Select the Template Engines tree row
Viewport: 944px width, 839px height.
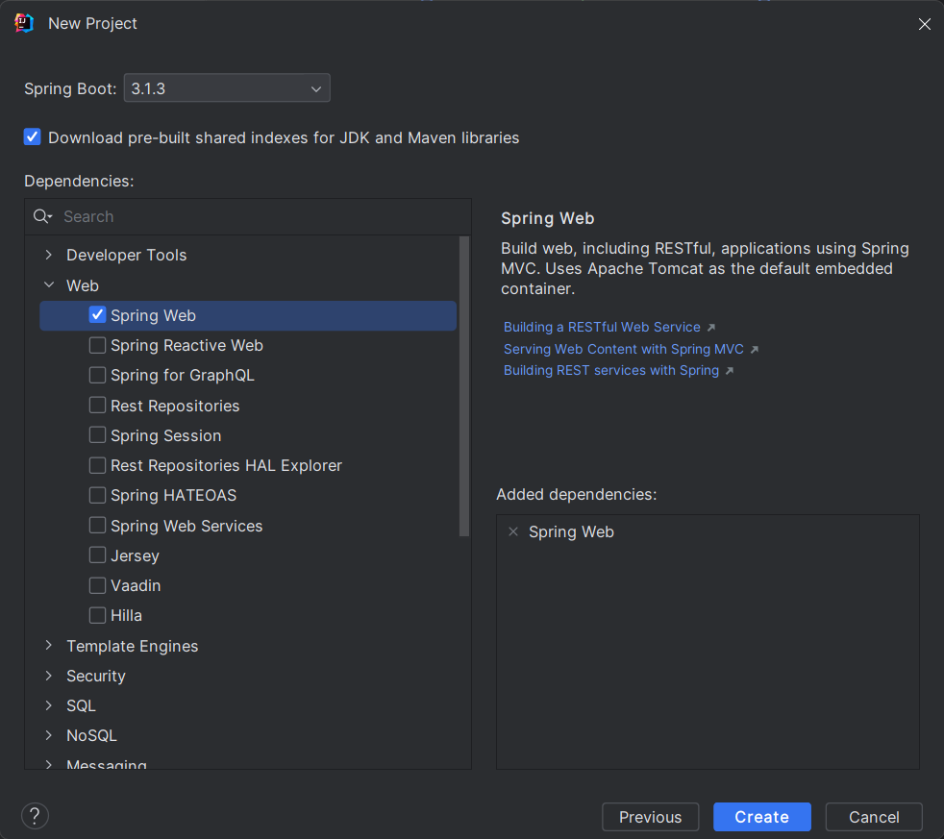click(x=248, y=646)
